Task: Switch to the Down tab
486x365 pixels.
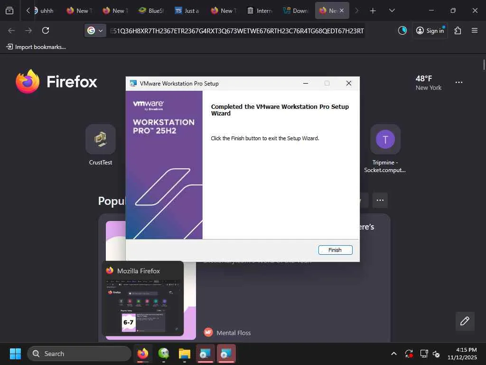Action: click(296, 10)
